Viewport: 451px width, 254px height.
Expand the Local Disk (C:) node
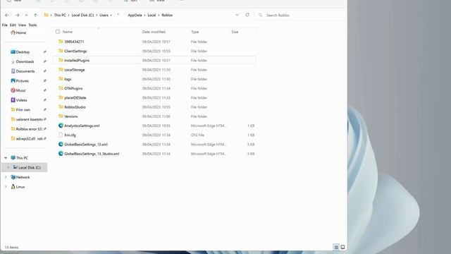point(8,167)
